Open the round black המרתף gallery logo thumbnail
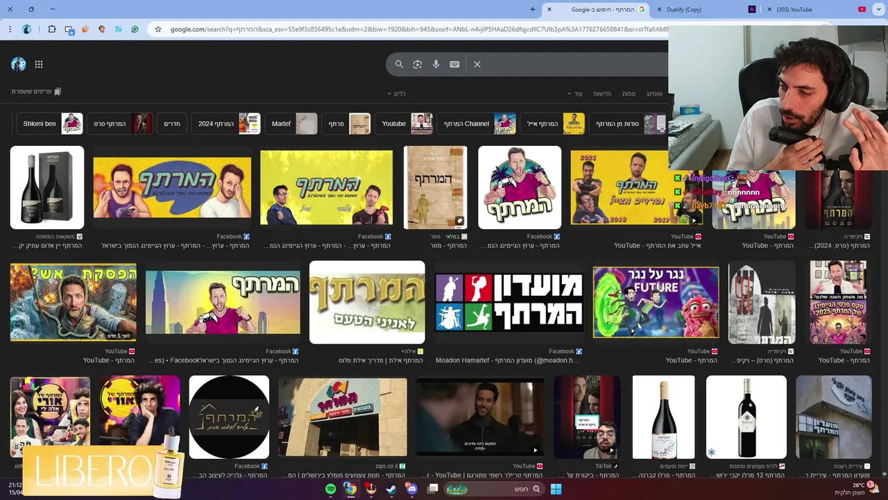This screenshot has height=500, width=888. 229,417
